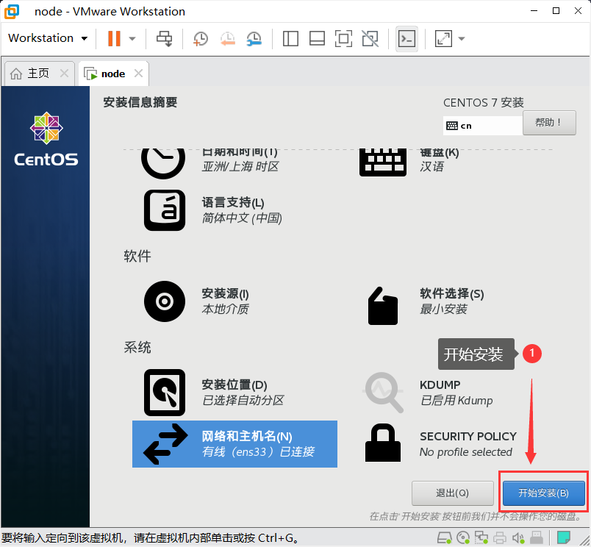Viewport: 591px width, 547px height.
Task: Click the 最小安装 minimal install text
Action: pyautogui.click(x=444, y=309)
